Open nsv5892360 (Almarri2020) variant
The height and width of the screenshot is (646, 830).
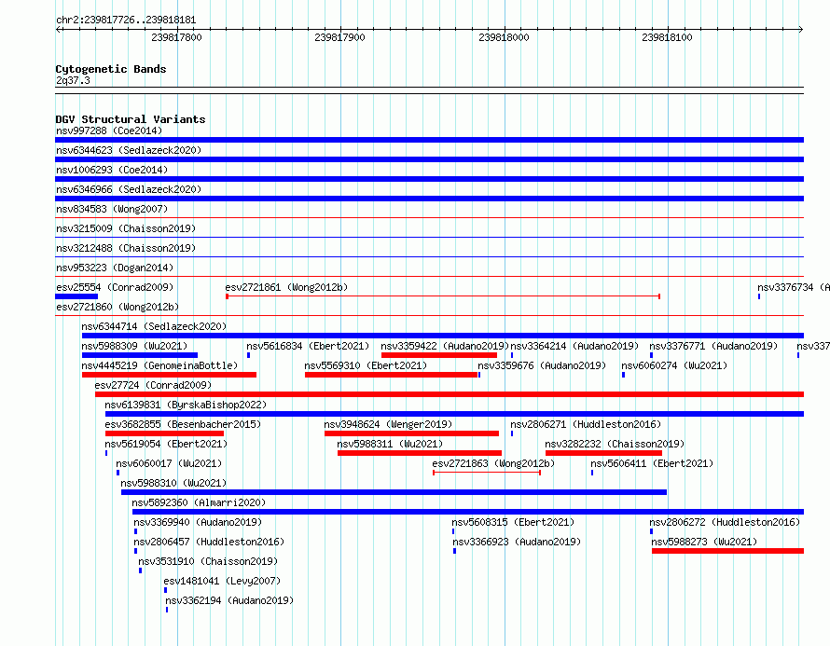pyautogui.click(x=199, y=502)
